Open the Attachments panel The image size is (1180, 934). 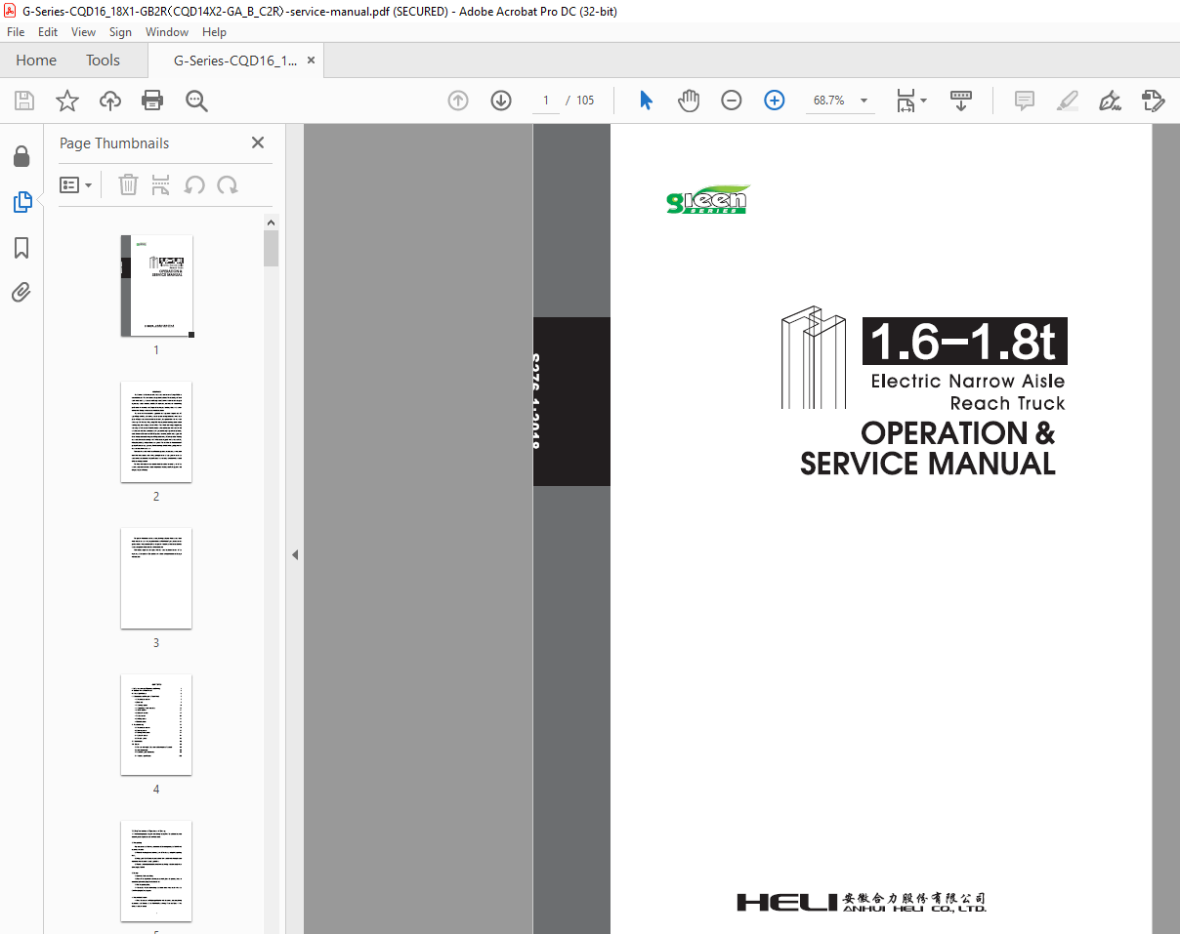tap(21, 292)
